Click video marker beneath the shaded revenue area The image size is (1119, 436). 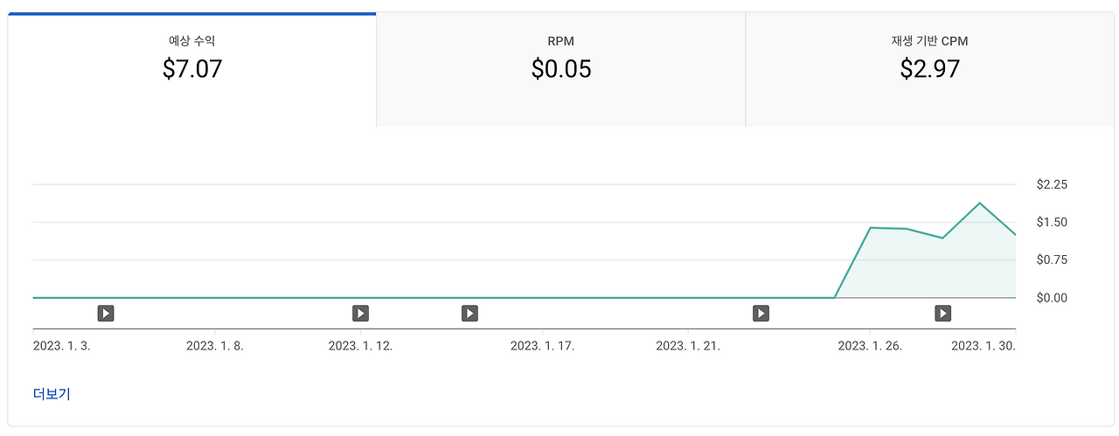pos(942,313)
